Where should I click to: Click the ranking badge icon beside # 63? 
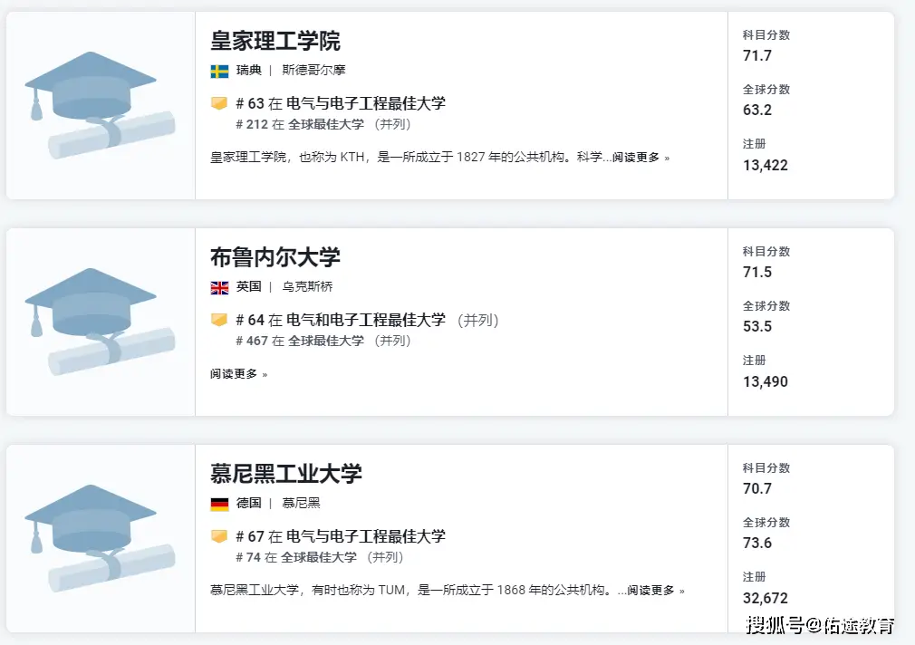[x=219, y=103]
